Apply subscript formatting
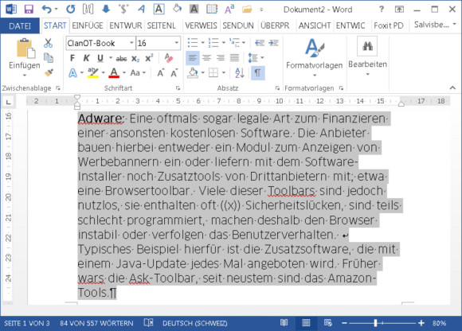Screen dimensions: 462x331 (x=135, y=58)
